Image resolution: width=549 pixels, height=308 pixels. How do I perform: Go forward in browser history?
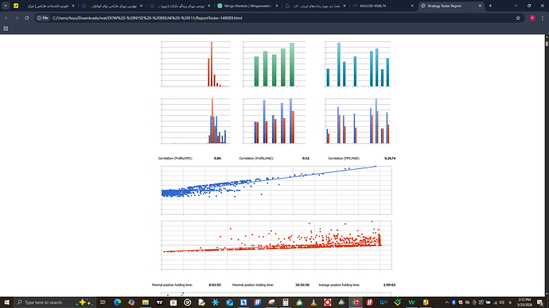[17, 17]
